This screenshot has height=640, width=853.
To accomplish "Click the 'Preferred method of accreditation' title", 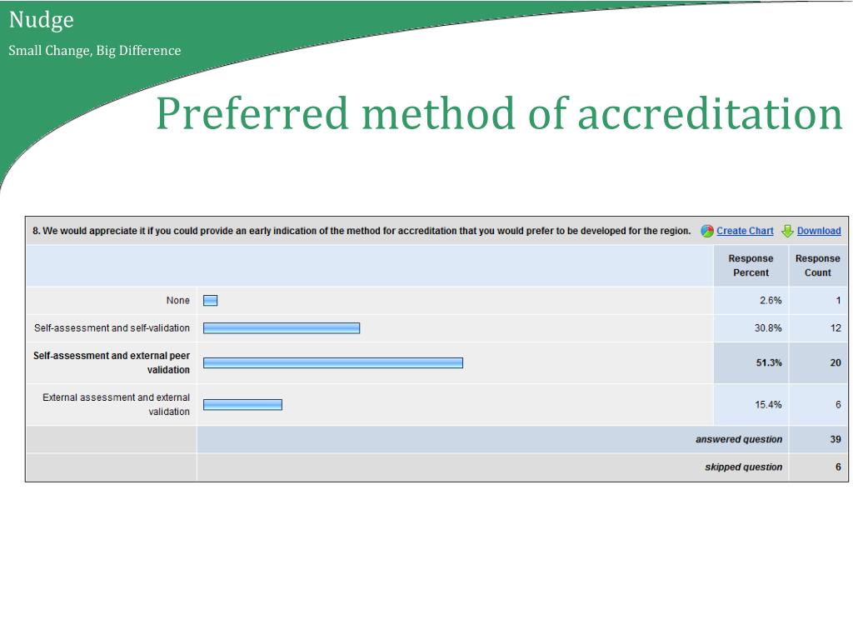I will 499,113.
